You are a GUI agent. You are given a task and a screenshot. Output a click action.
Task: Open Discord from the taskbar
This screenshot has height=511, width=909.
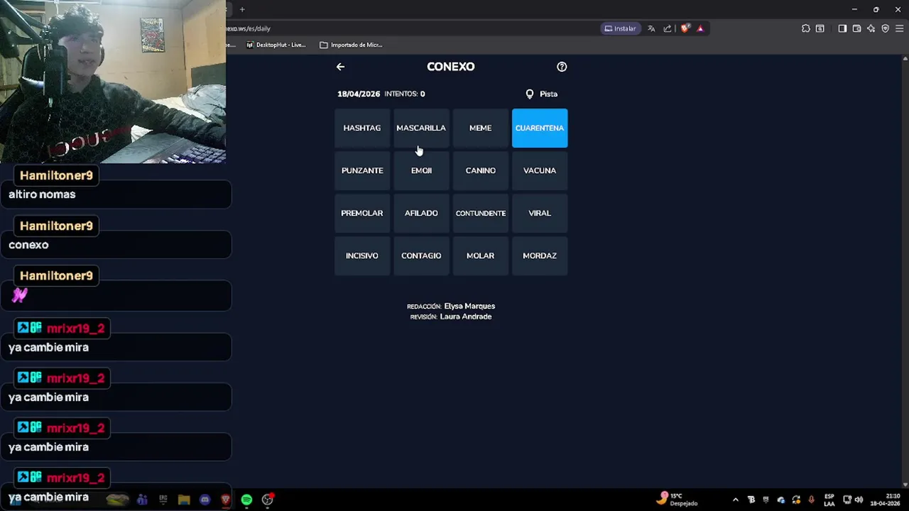205,500
